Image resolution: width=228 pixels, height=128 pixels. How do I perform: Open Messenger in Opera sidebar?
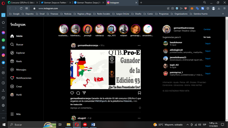[3, 33]
